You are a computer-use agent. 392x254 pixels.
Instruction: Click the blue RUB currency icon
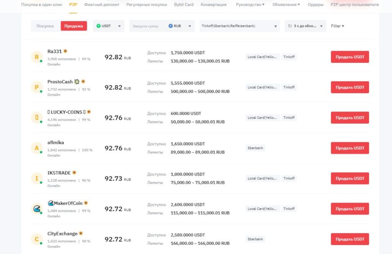[170, 26]
